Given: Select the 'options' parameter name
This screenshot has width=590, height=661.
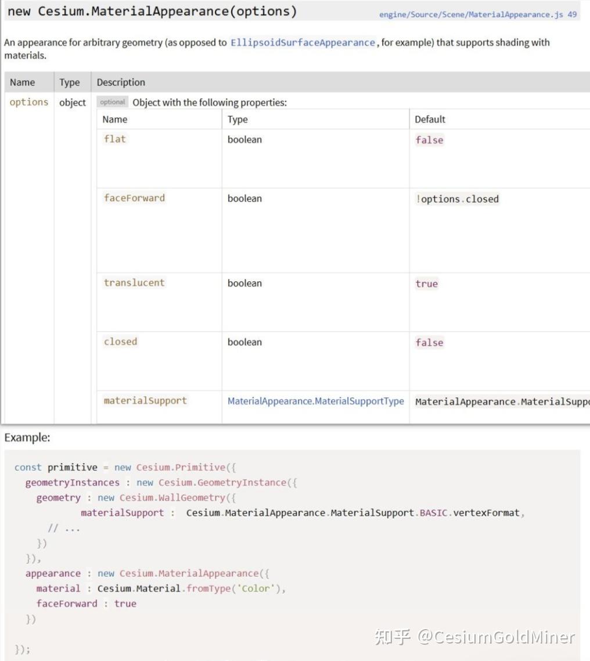Looking at the screenshot, I should [x=29, y=102].
